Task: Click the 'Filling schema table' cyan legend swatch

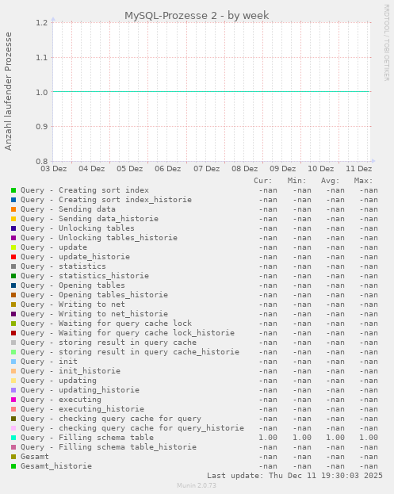Action: tap(13, 438)
